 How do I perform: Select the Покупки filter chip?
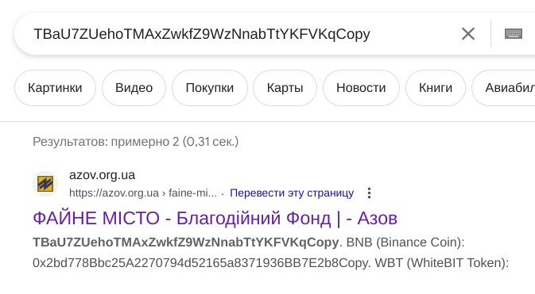click(x=210, y=88)
